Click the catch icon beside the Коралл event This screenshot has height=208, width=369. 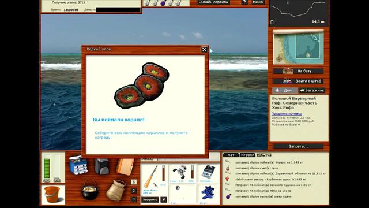[x=228, y=162]
